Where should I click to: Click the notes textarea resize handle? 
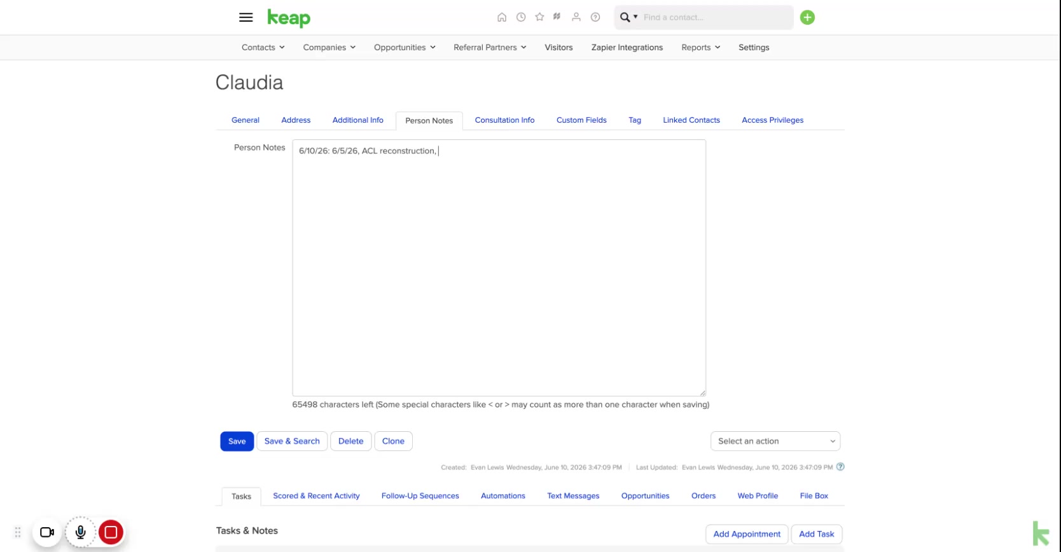tap(702, 393)
